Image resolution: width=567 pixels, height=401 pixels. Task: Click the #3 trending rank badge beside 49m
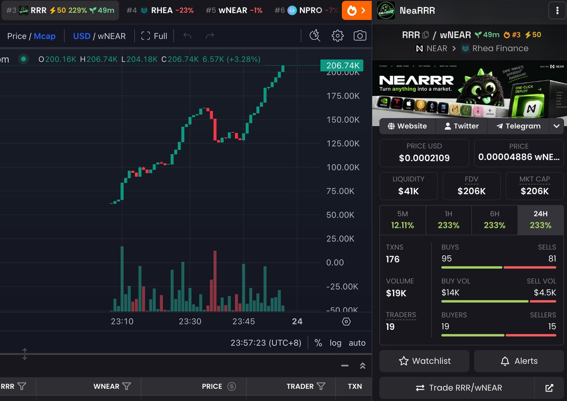pyautogui.click(x=512, y=34)
